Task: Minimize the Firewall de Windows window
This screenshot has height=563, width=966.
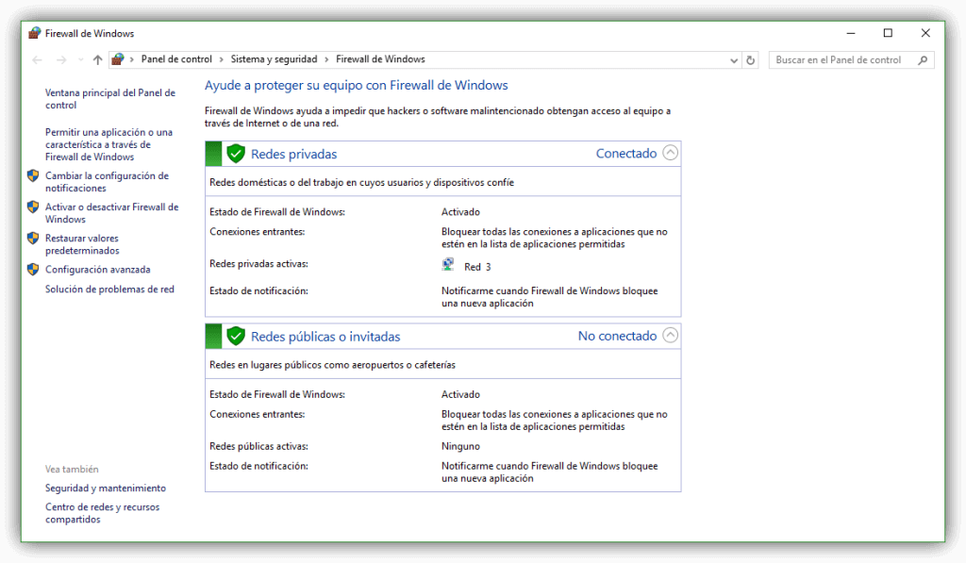Action: pyautogui.click(x=851, y=33)
